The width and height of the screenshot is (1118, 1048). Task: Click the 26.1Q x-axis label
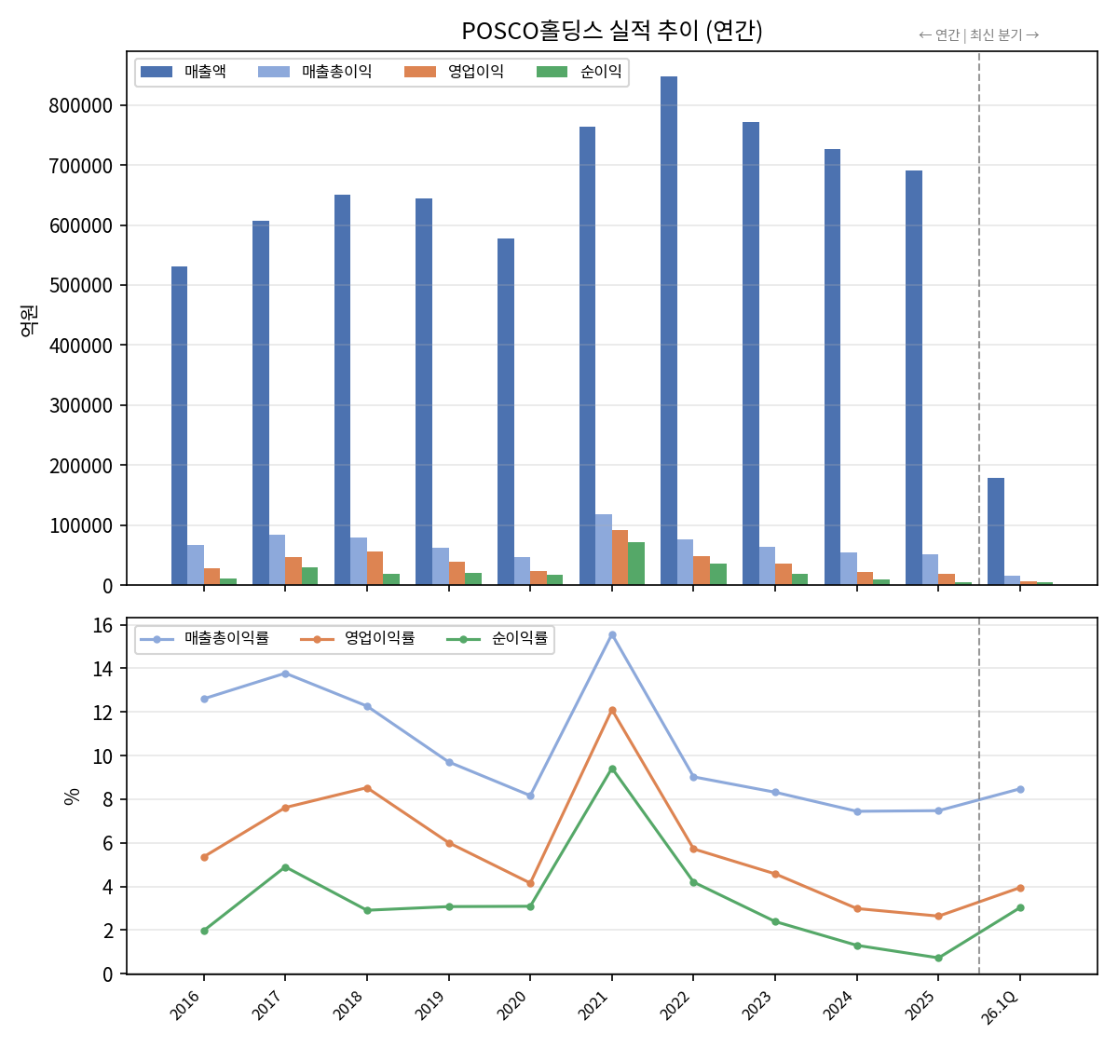coord(1001,1007)
